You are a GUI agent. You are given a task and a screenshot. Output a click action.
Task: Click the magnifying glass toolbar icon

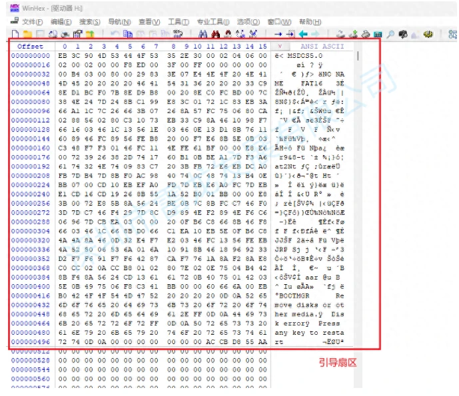point(390,33)
